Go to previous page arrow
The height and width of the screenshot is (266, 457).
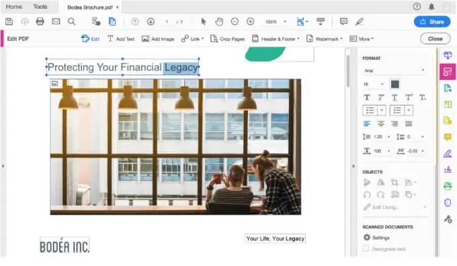click(135, 21)
